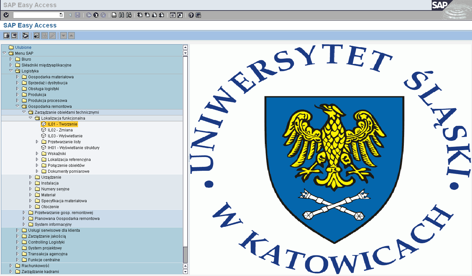472x276 pixels.
Task: Collapse the Menu SAP root node
Action: click(x=4, y=53)
